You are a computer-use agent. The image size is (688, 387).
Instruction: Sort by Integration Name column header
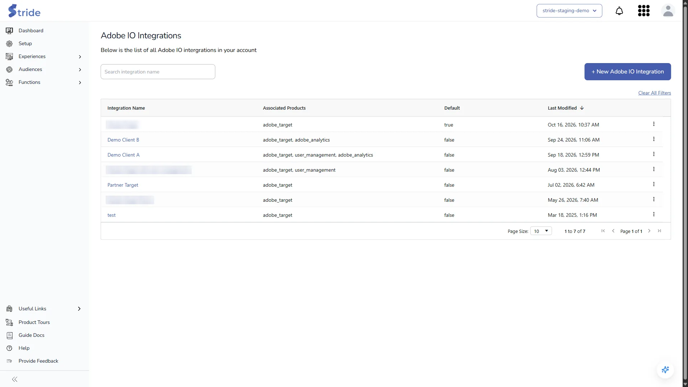click(126, 108)
